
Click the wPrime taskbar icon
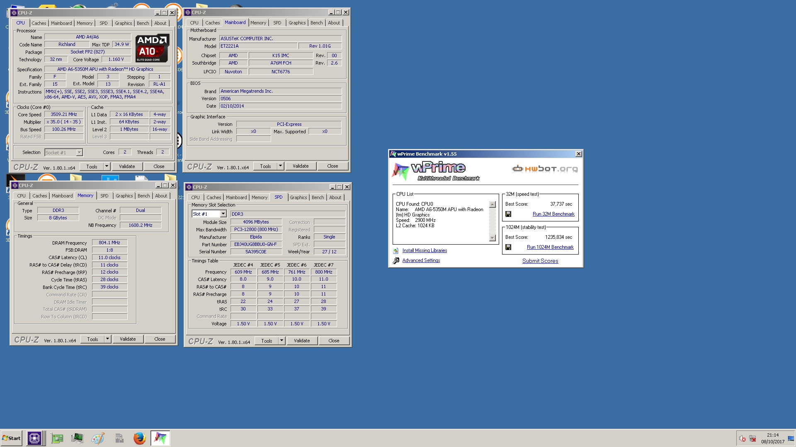[x=160, y=438]
